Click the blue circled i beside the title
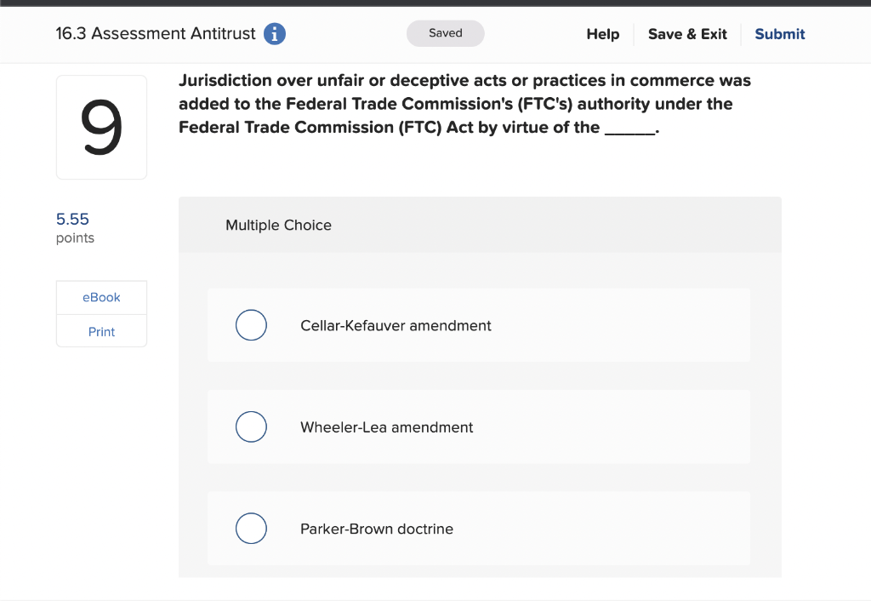The image size is (871, 601). click(x=273, y=33)
